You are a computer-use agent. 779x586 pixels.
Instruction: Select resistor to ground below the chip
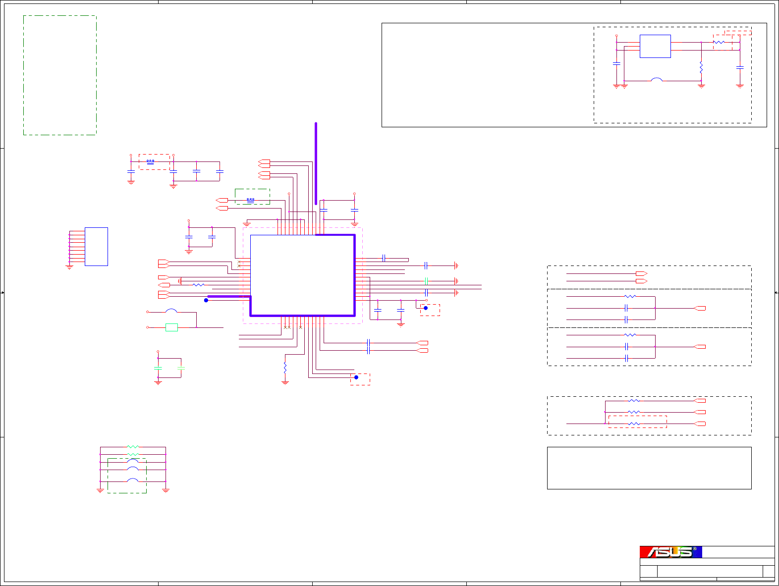(x=285, y=368)
